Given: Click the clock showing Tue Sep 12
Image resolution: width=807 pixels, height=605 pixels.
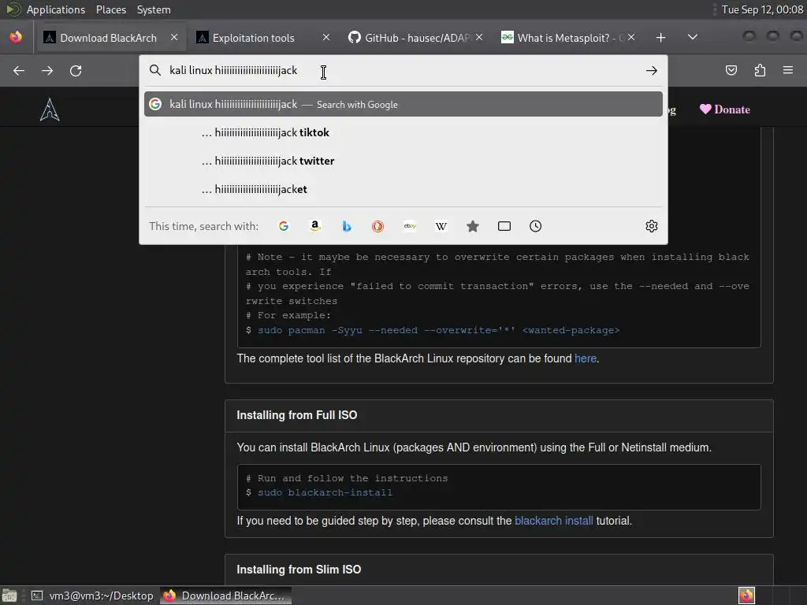Looking at the screenshot, I should click(x=762, y=9).
